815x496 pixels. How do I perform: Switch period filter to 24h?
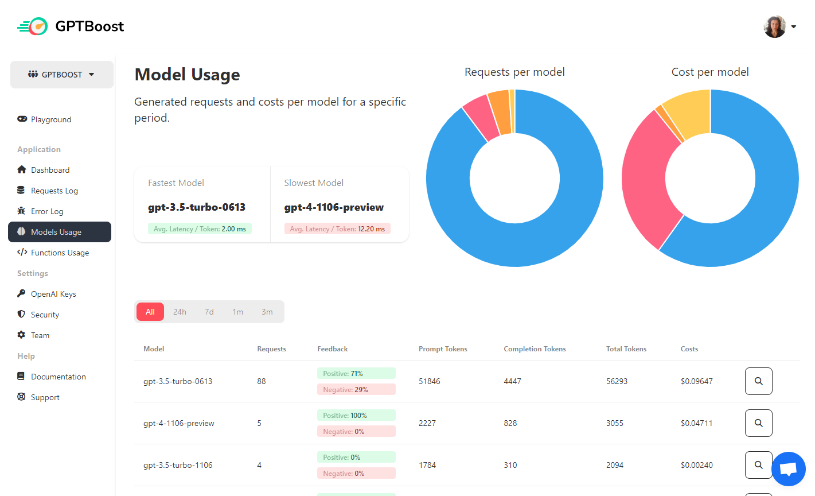point(180,312)
